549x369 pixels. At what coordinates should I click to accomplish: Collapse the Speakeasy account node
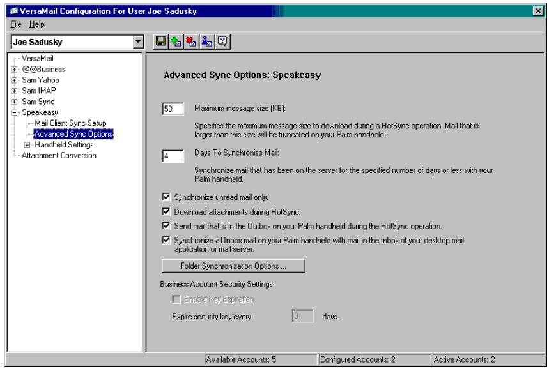click(x=14, y=112)
